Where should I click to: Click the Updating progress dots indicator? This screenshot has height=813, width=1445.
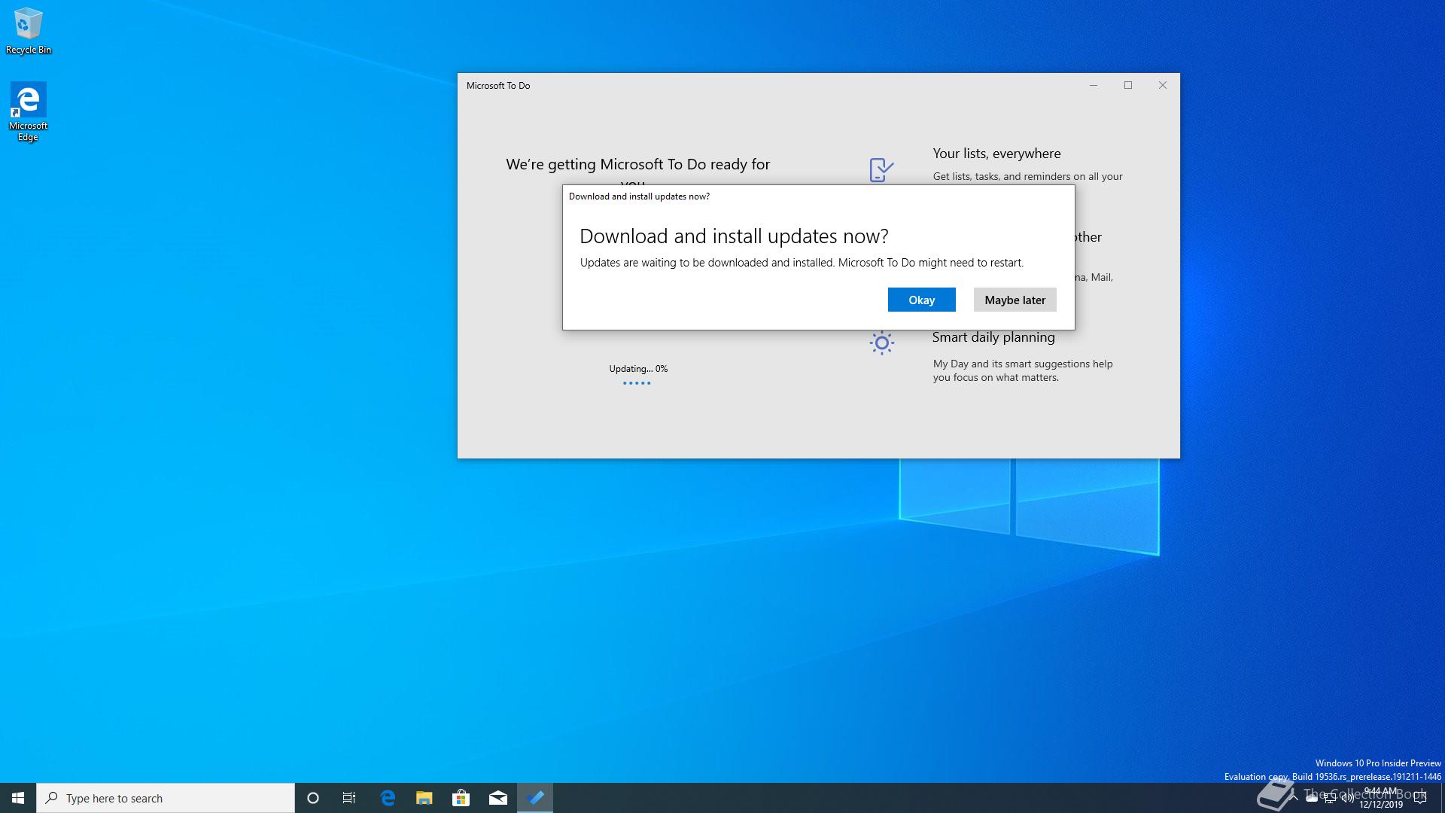coord(637,383)
